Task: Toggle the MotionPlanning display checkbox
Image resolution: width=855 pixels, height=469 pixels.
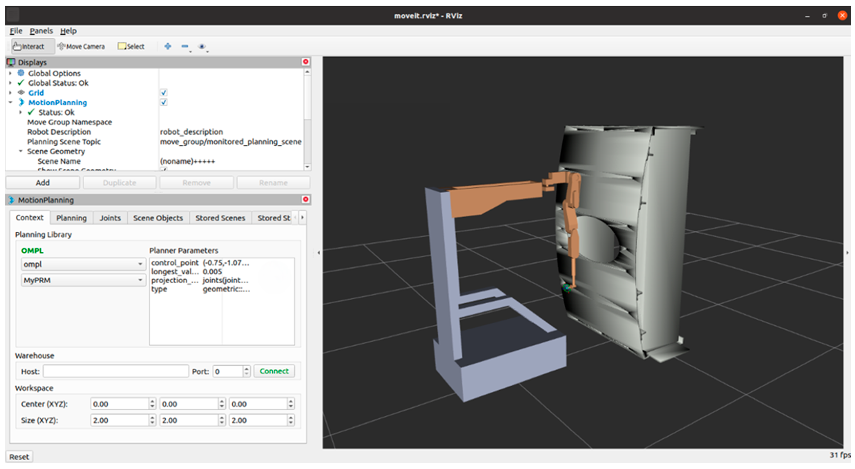Action: 164,103
